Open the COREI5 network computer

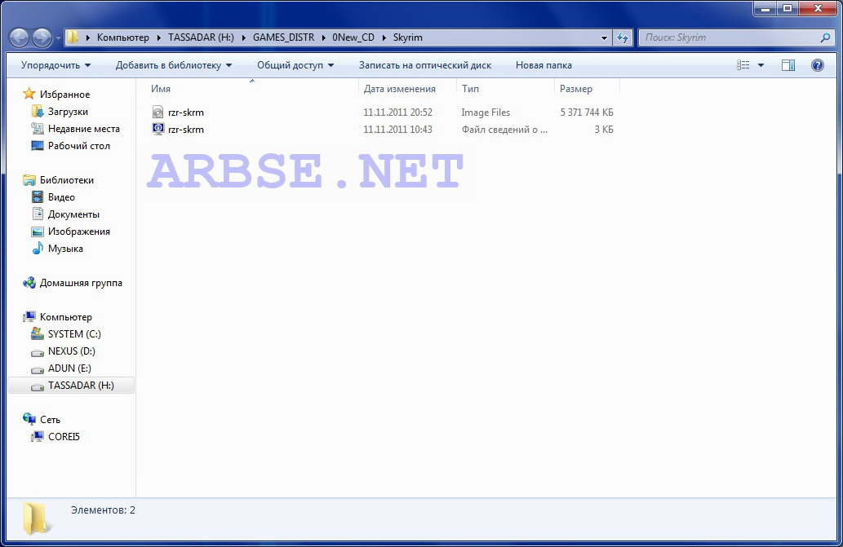tap(64, 437)
